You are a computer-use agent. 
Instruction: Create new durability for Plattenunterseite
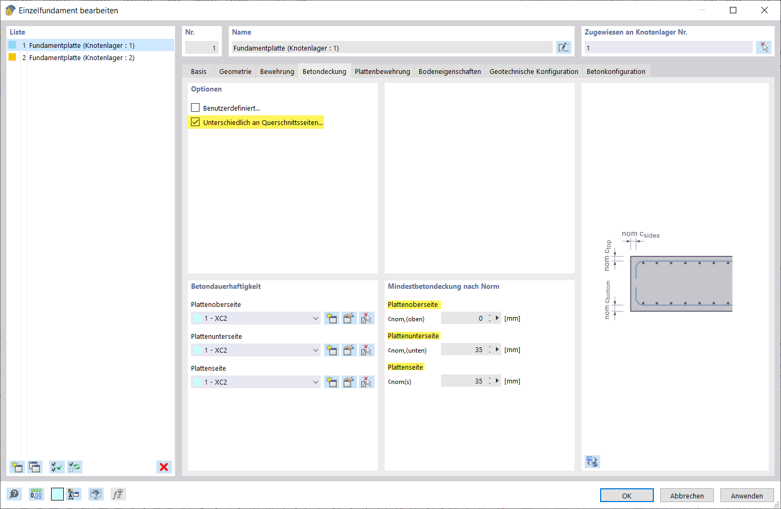pyautogui.click(x=331, y=350)
